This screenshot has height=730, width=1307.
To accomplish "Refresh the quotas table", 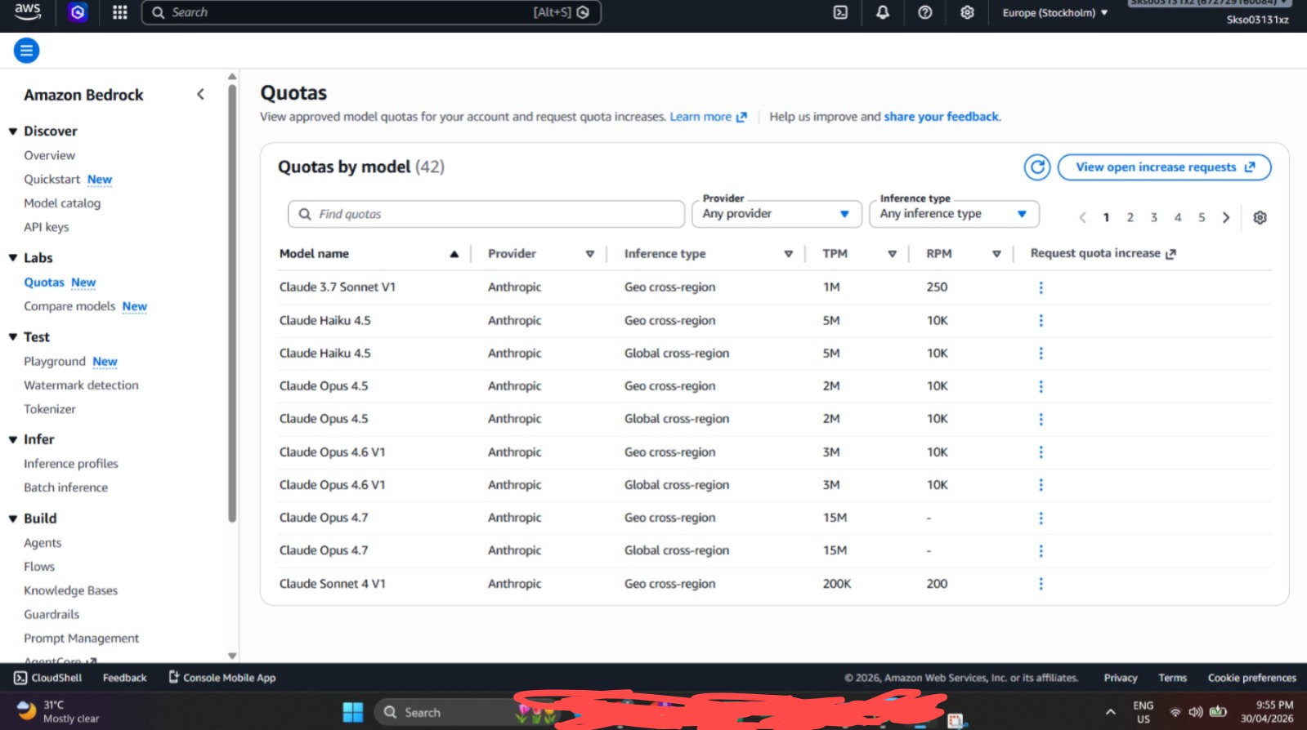I will 1037,167.
